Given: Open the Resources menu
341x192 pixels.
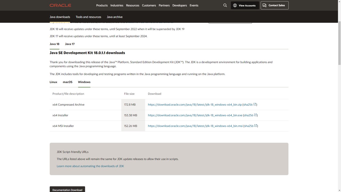Looking at the screenshot, I should coord(132,5).
